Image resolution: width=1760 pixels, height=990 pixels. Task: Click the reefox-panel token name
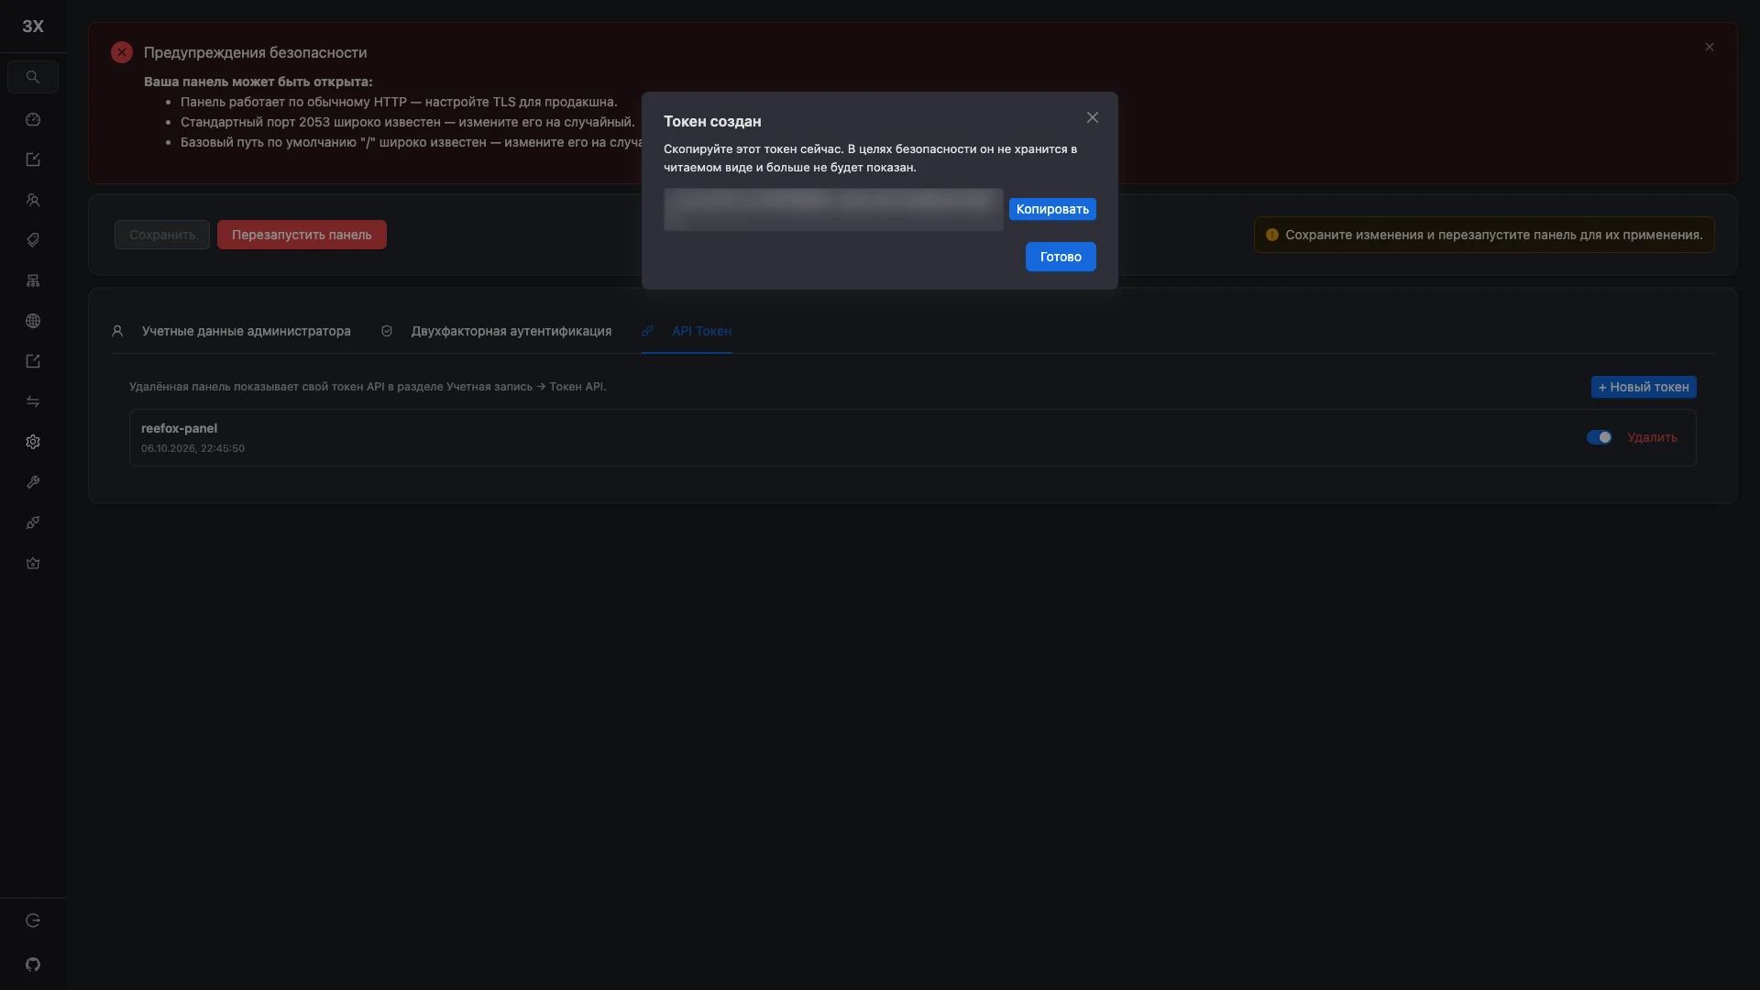[x=179, y=428]
